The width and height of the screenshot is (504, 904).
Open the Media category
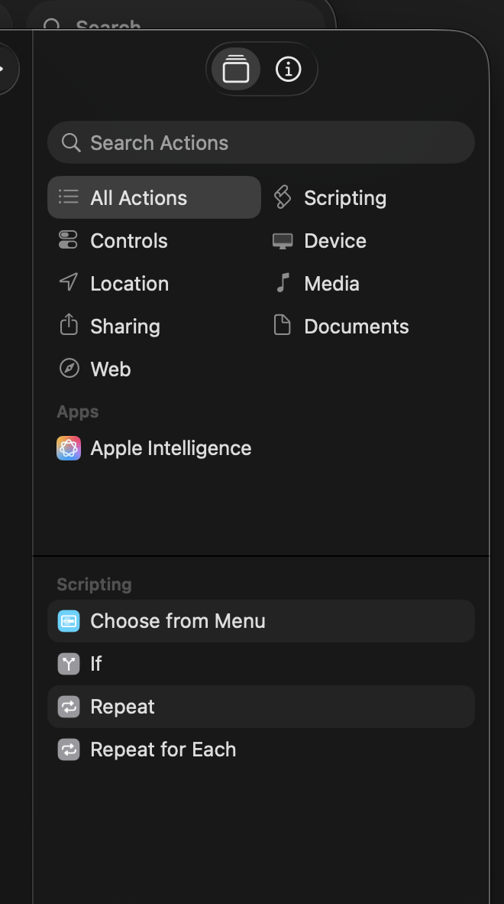pyautogui.click(x=331, y=284)
